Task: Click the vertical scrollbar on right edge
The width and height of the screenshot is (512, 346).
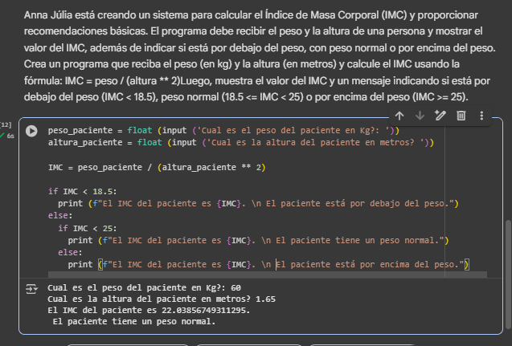Action: coord(508,275)
